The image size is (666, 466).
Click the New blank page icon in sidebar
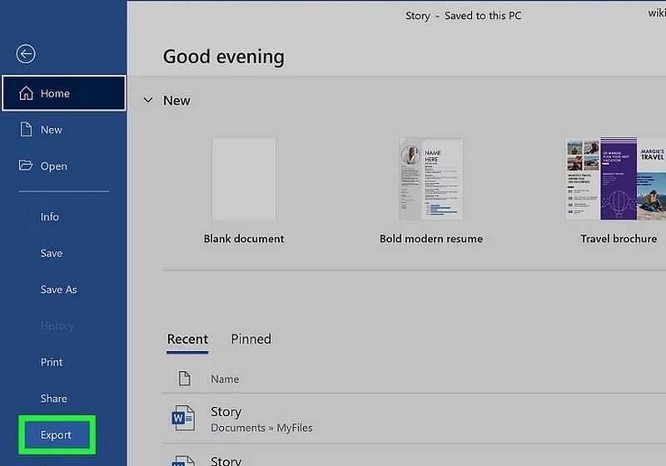point(26,129)
